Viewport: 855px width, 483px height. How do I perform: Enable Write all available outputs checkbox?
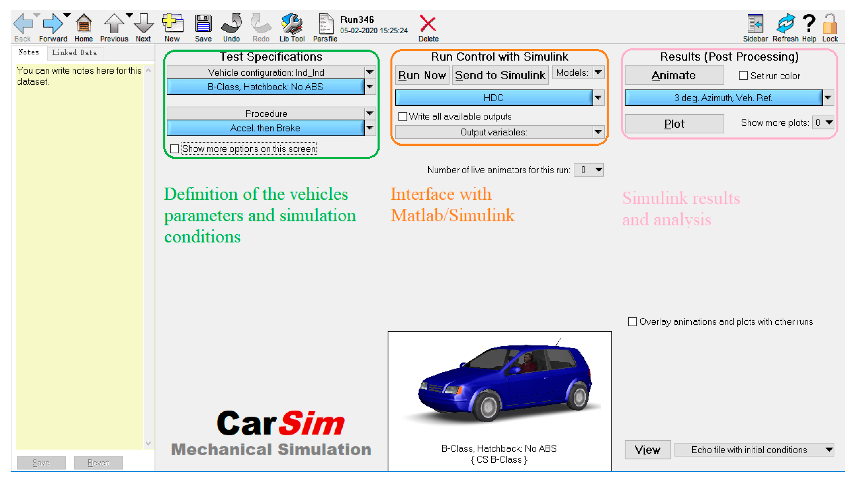(x=403, y=117)
